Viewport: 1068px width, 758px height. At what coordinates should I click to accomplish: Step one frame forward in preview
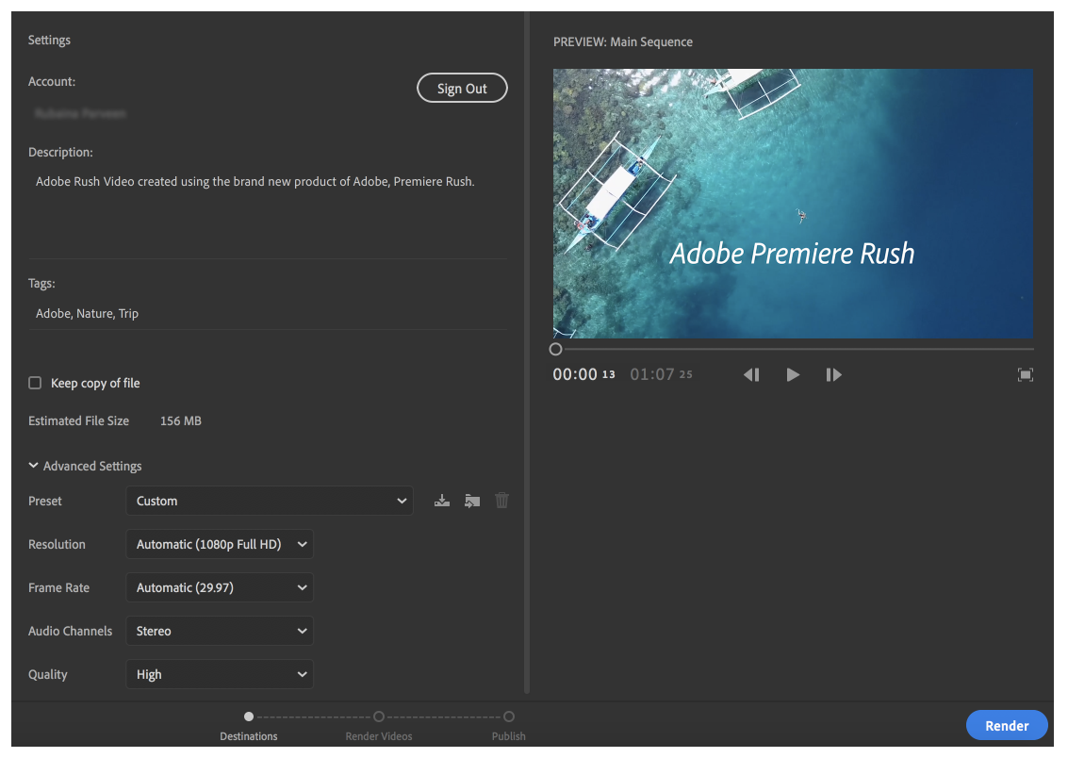point(834,374)
